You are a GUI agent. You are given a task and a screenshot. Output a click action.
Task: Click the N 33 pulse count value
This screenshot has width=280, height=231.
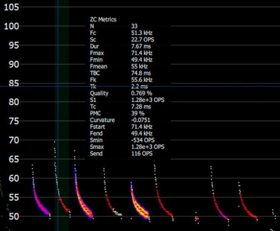click(x=134, y=26)
